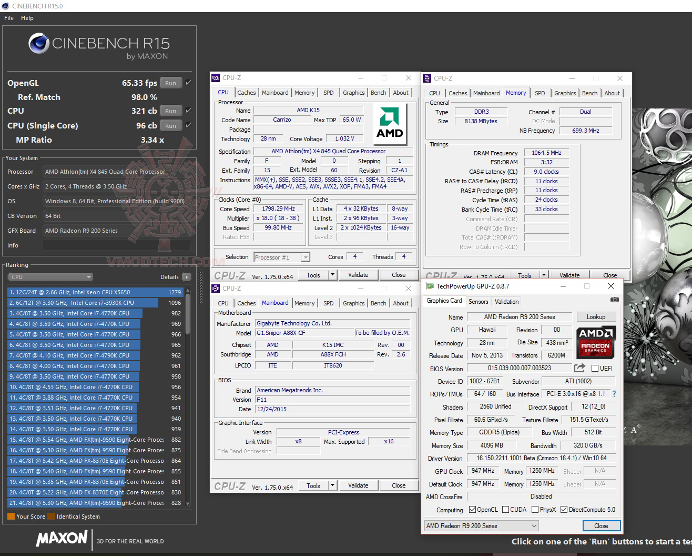Click the BIOS Date value 12/24/2015
This screenshot has height=556, width=692.
click(x=333, y=409)
